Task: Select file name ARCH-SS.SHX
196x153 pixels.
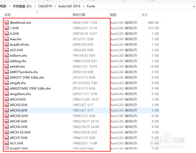Action: pyautogui.click(x=20, y=132)
